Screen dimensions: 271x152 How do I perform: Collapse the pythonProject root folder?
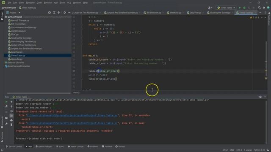(14, 17)
